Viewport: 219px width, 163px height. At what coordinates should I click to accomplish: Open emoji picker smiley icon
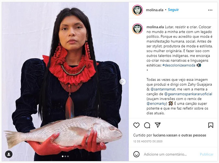tap(136, 154)
